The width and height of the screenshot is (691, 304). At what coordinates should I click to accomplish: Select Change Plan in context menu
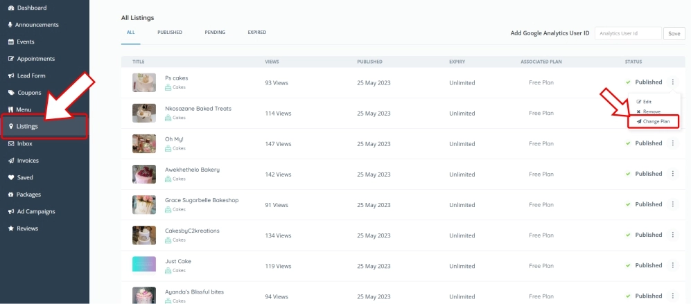[653, 121]
